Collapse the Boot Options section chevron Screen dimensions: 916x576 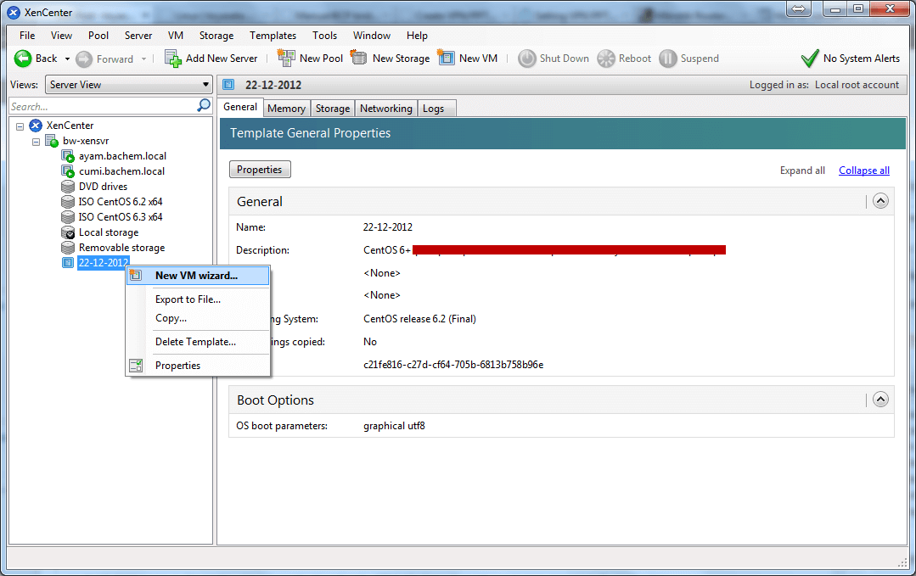(x=880, y=400)
